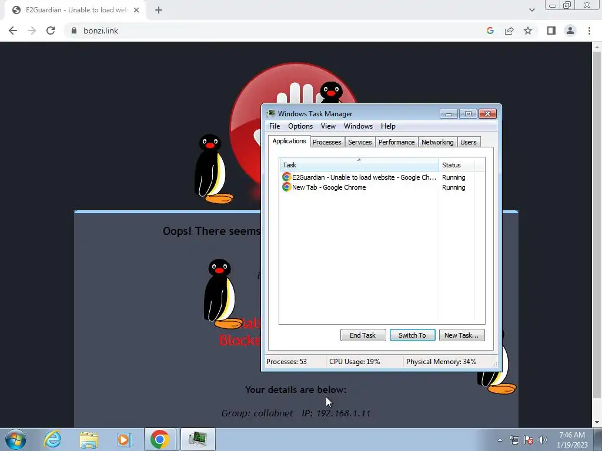The height and width of the screenshot is (451, 602).
Task: Toggle Chrome side panel
Action: [x=551, y=31]
